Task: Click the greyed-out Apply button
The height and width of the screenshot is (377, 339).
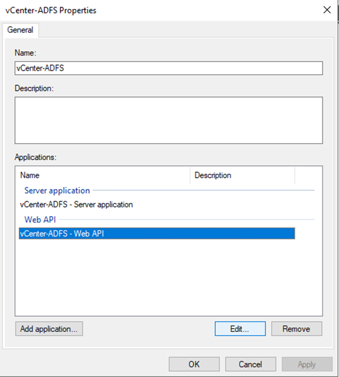Action: [x=307, y=364]
